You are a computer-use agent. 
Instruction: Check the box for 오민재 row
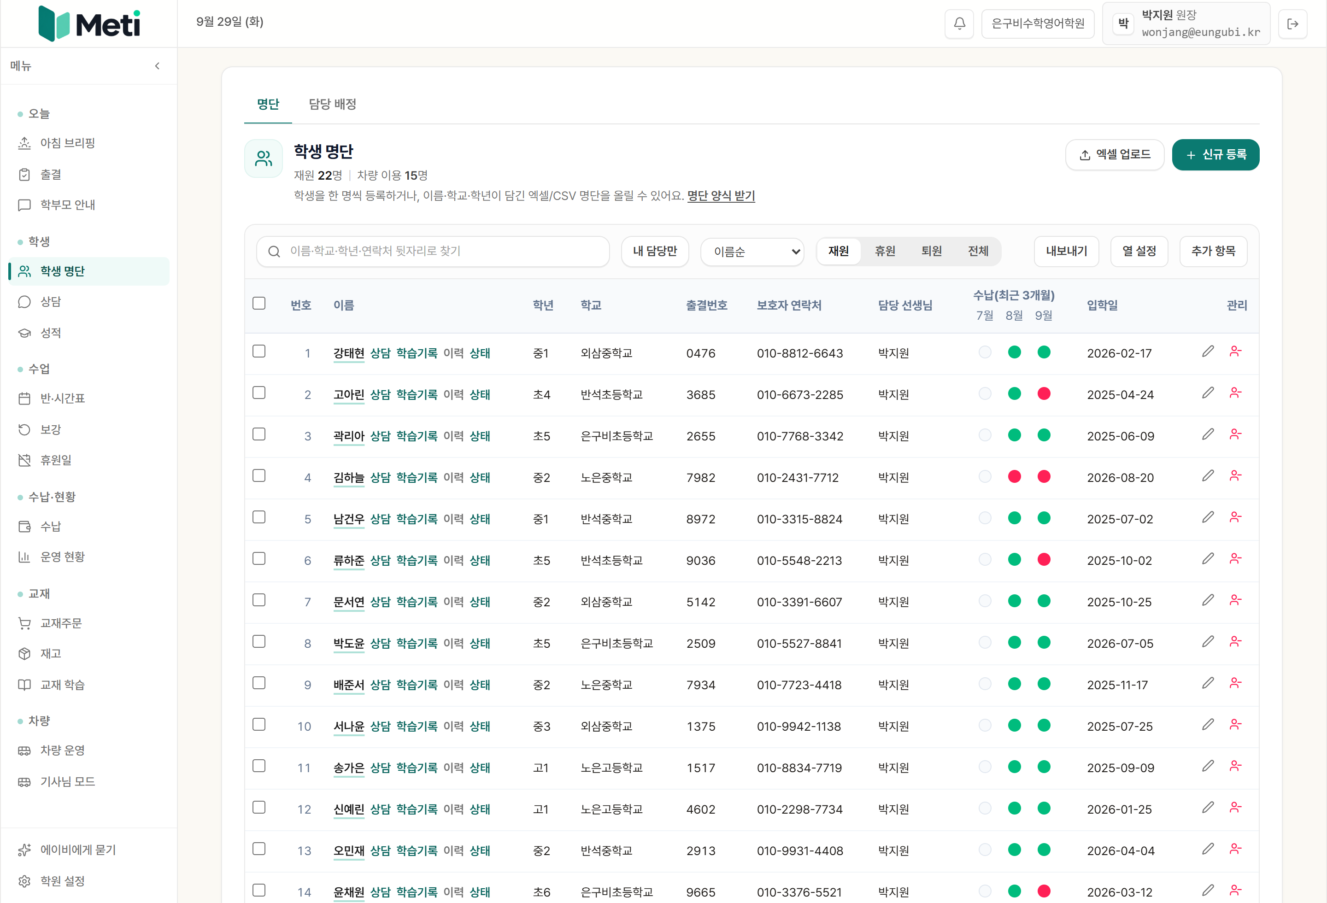point(259,849)
